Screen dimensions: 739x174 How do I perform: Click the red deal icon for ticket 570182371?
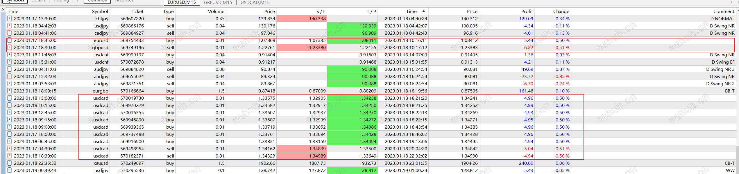pos(10,156)
